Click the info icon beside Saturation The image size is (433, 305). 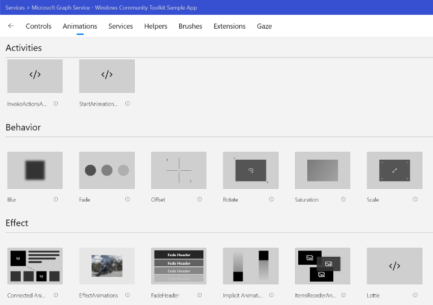click(343, 199)
